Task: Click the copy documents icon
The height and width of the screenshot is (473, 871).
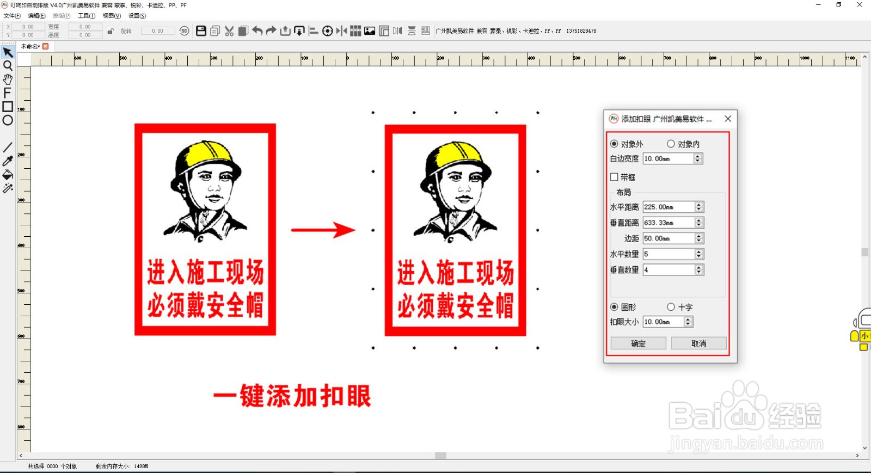Action: (x=215, y=31)
